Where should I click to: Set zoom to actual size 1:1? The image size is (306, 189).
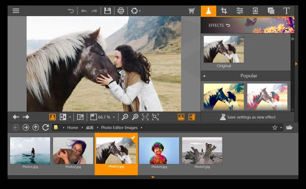145,117
